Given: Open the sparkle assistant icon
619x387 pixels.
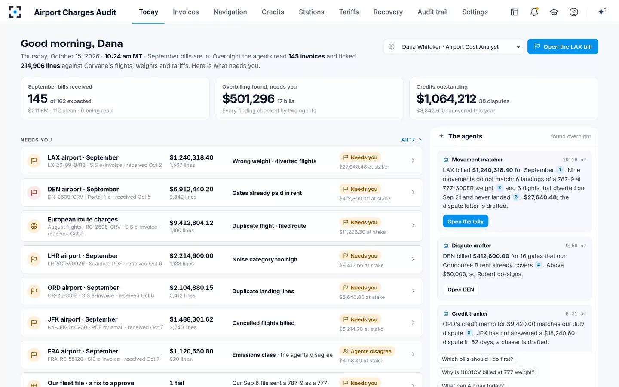Looking at the screenshot, I should point(602,12).
